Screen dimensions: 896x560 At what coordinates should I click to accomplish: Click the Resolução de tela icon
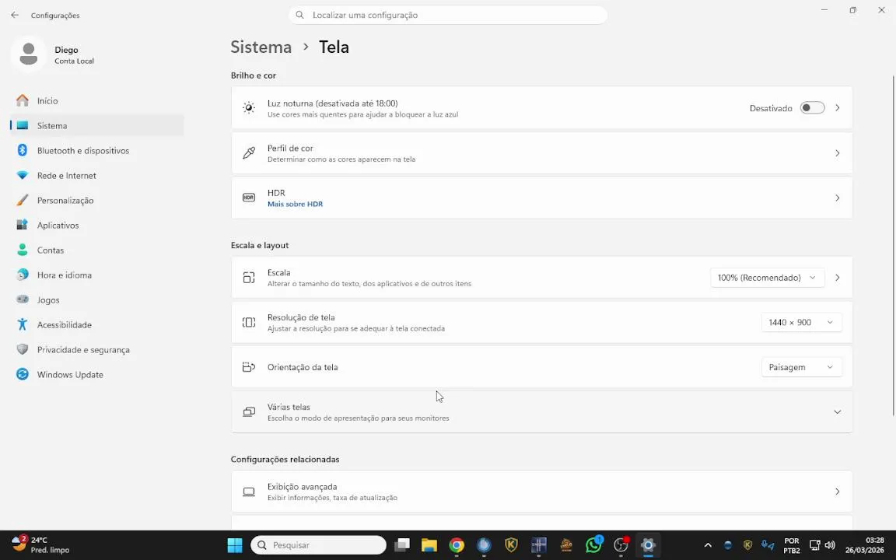click(249, 322)
